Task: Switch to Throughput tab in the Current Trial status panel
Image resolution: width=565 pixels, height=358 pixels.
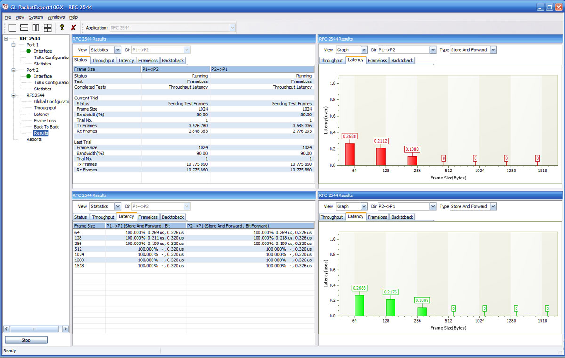Action: (103, 60)
